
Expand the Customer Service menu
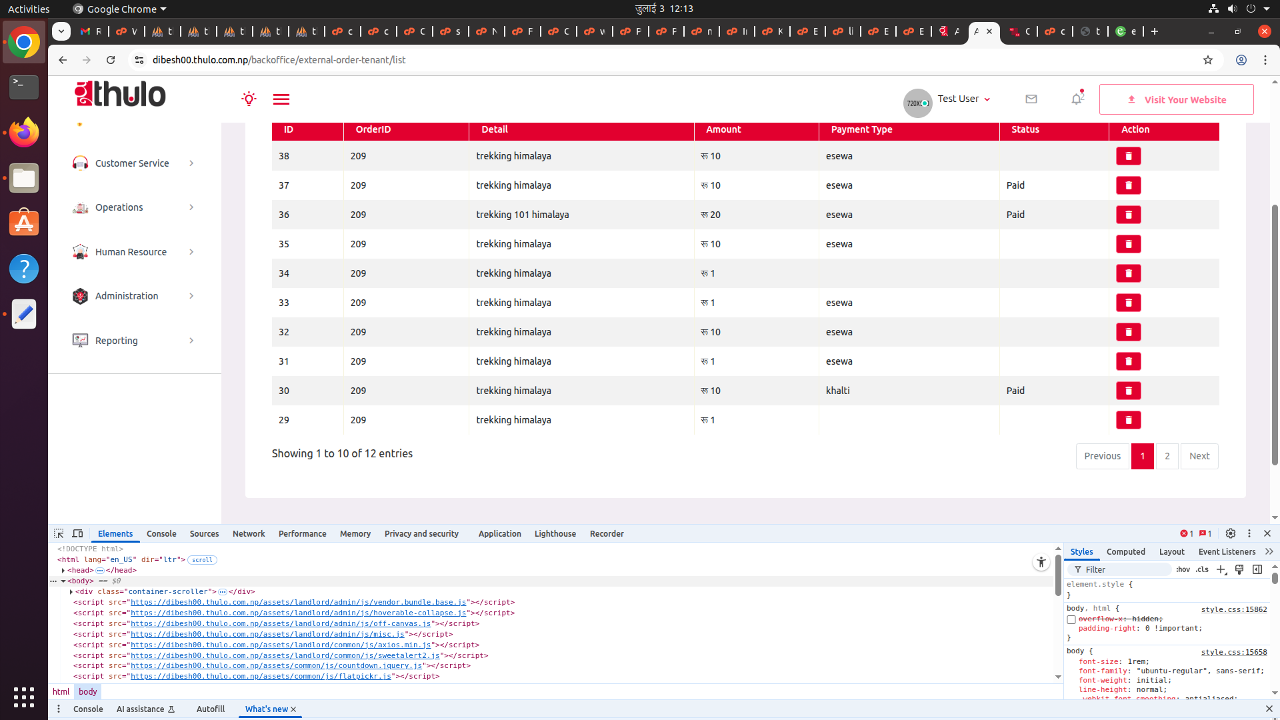[132, 163]
